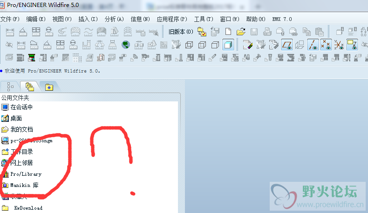Open the appearance gallery color-brush icon

(x=247, y=45)
